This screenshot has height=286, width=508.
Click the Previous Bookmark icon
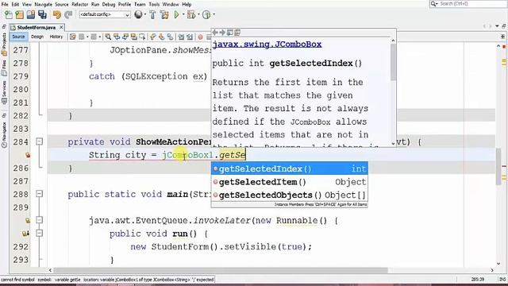click(152, 37)
